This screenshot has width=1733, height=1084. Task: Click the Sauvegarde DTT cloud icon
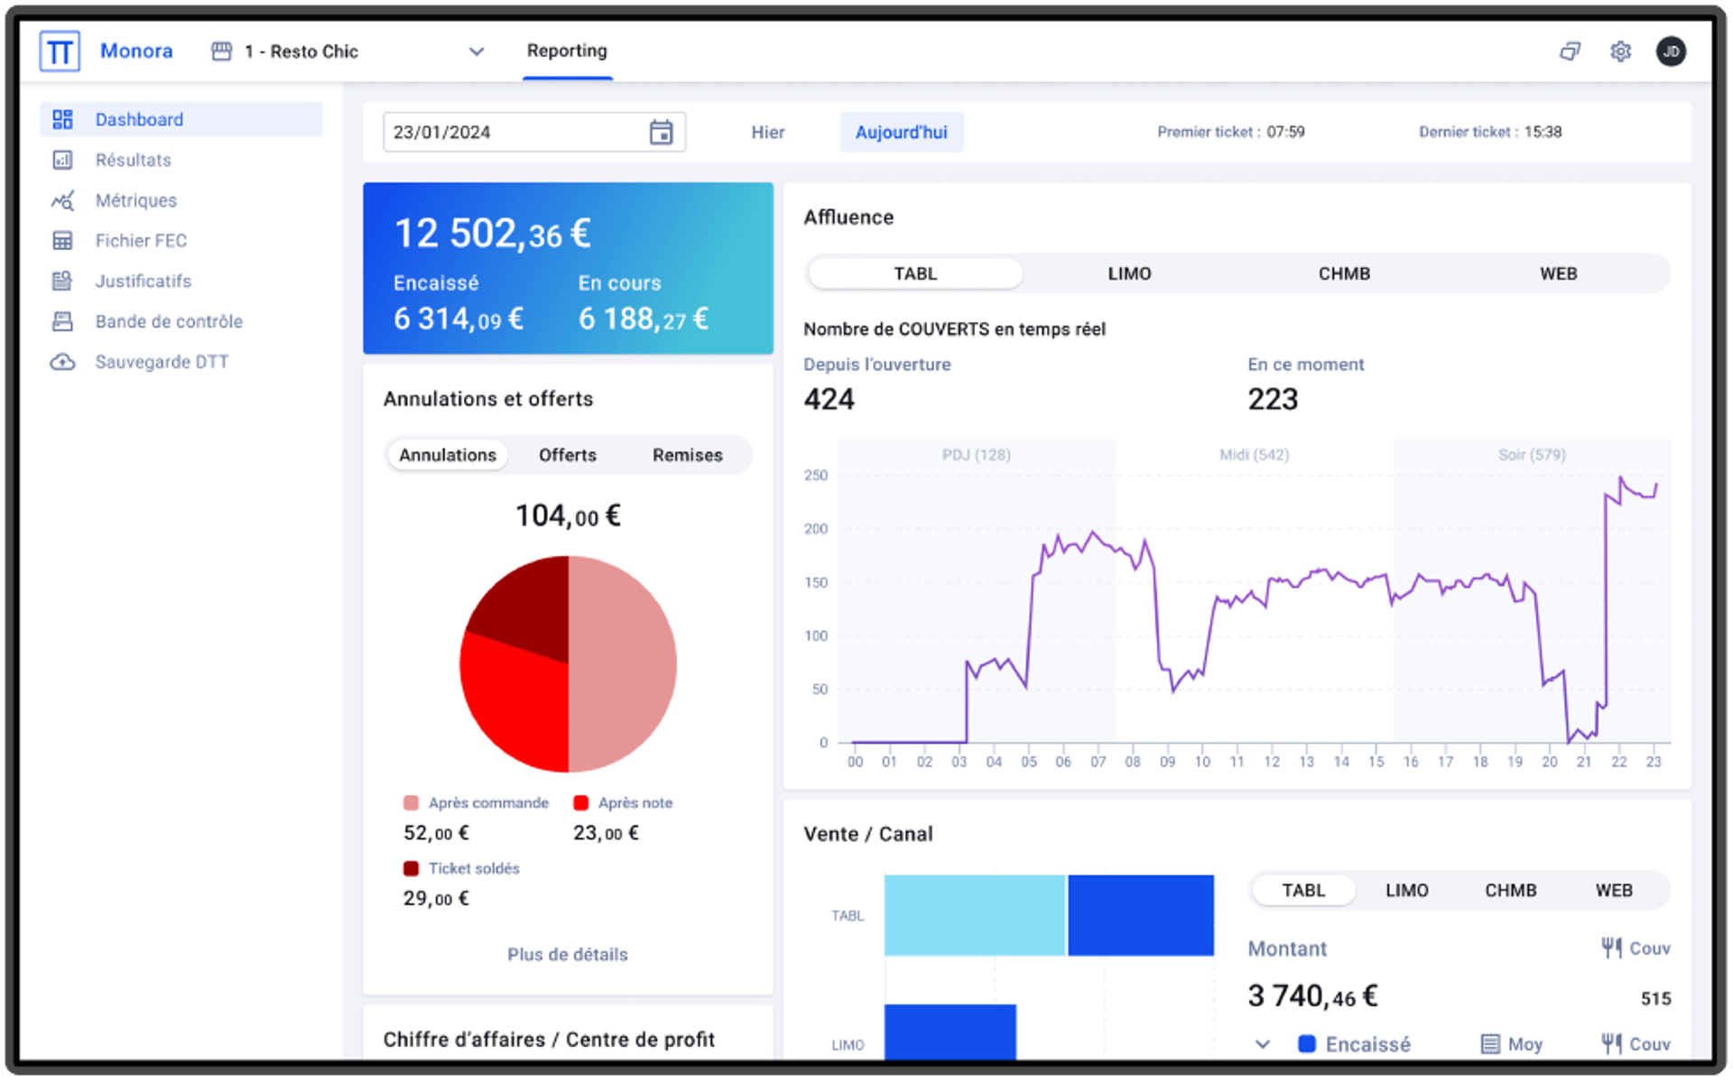pyautogui.click(x=62, y=362)
